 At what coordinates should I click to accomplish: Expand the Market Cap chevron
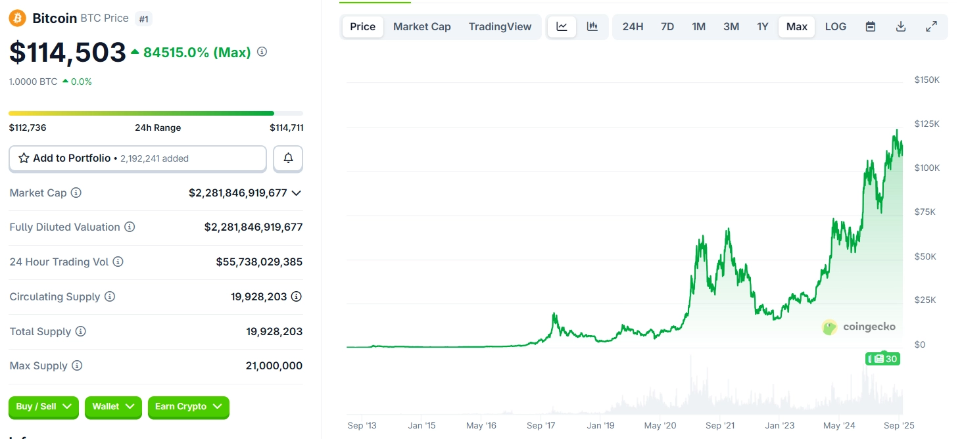(297, 193)
